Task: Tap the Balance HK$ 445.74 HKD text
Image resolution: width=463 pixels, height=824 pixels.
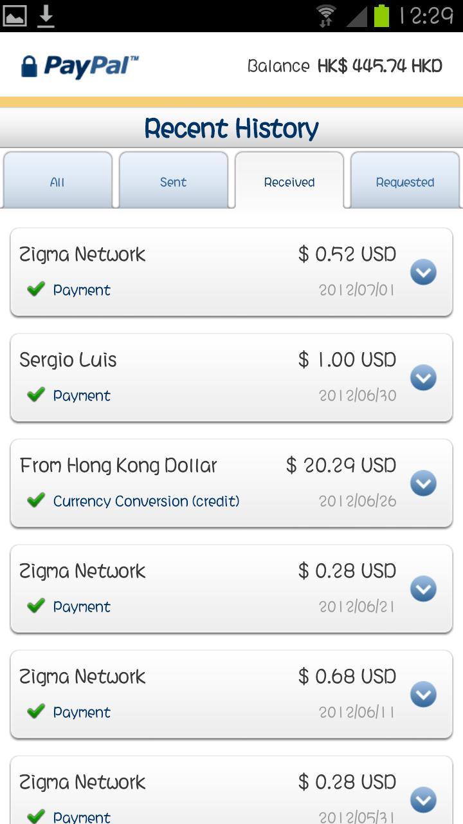Action: [345, 66]
